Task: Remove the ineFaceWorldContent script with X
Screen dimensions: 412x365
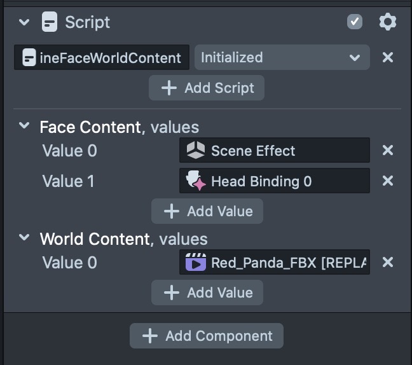Action: (x=387, y=58)
